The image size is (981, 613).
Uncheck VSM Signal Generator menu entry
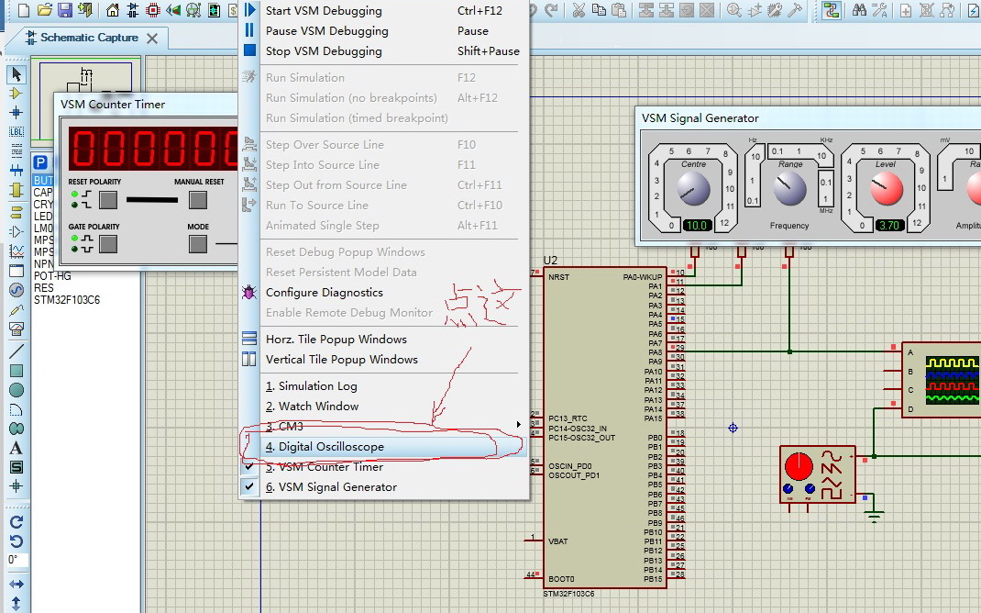[x=336, y=487]
